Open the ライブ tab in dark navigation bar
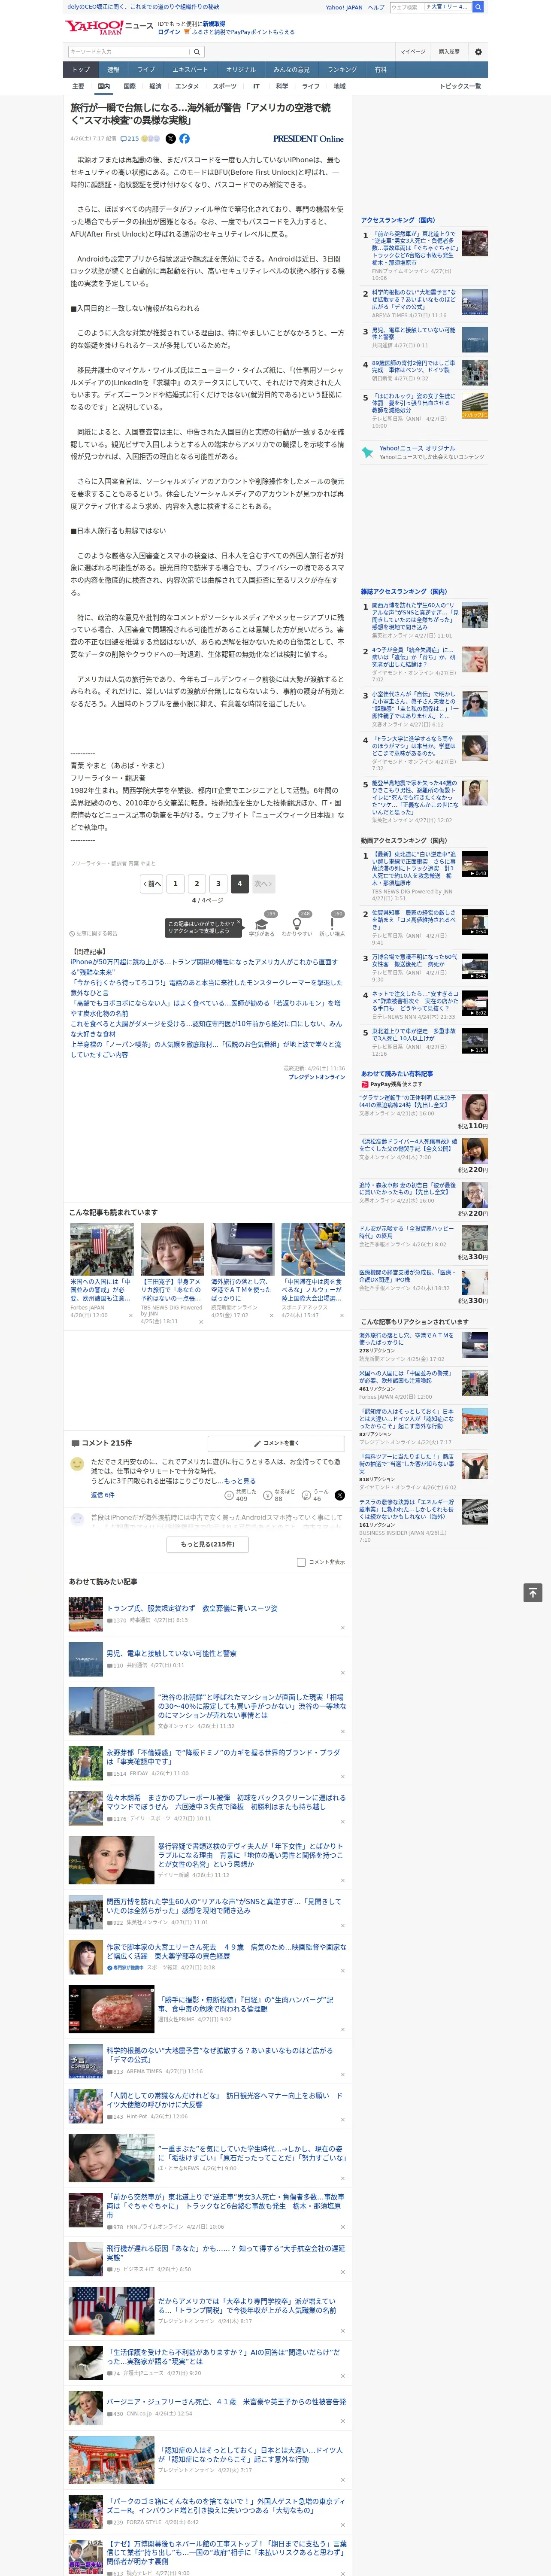The width and height of the screenshot is (551, 2576). [146, 70]
